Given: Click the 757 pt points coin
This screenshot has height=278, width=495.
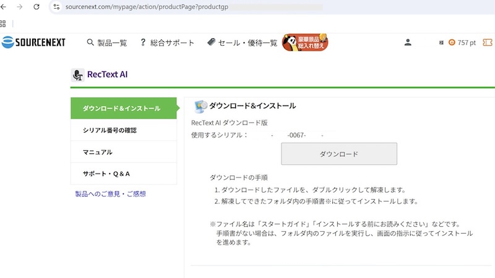Looking at the screenshot, I should tap(452, 43).
